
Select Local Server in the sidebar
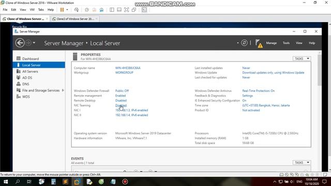pyautogui.click(x=39, y=65)
